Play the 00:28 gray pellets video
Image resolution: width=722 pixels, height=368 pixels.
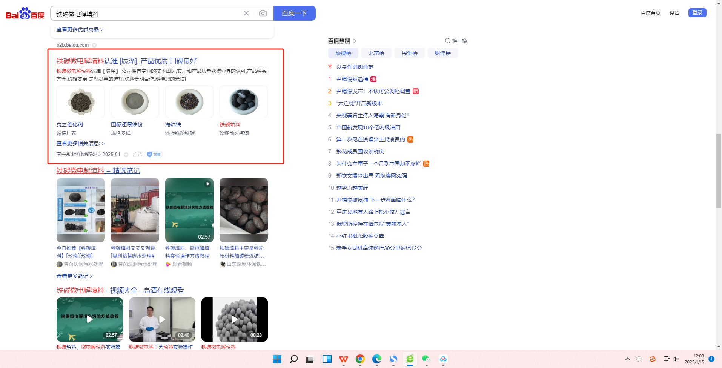point(235,319)
